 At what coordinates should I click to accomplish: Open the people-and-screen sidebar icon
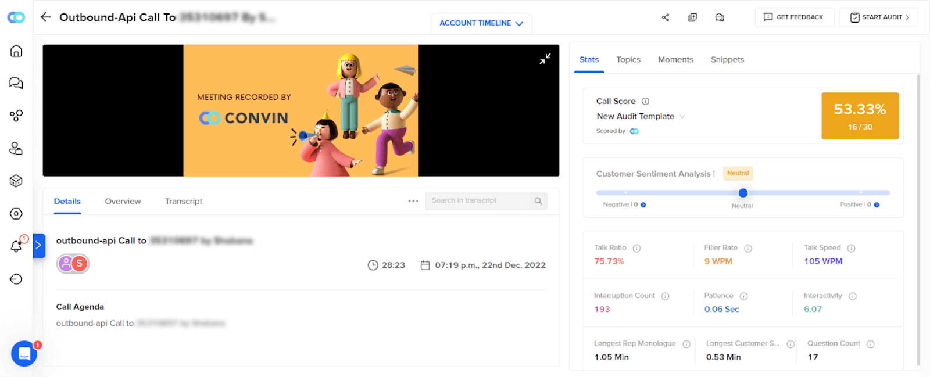coord(16,149)
